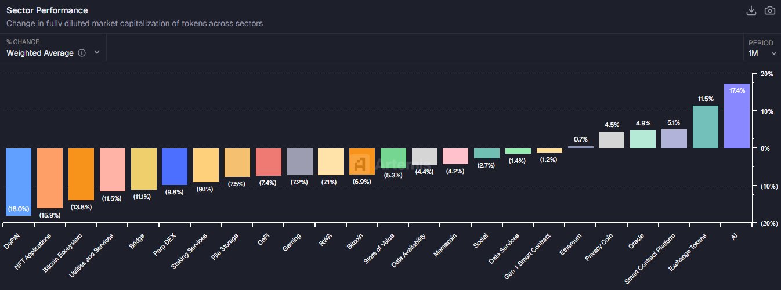The image size is (781, 290).
Task: Select the Exchange Tokens bar
Action: pyautogui.click(x=706, y=126)
